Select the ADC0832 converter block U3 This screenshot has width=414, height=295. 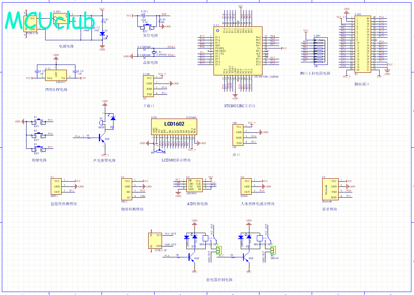pos(194,185)
